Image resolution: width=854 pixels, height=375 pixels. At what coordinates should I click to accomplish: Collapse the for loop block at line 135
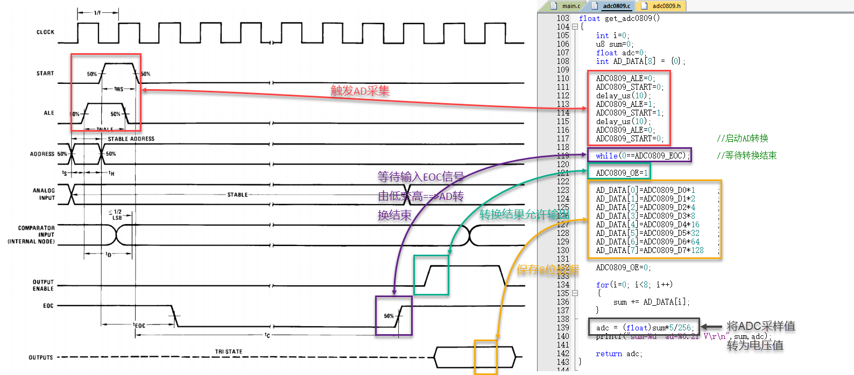575,293
